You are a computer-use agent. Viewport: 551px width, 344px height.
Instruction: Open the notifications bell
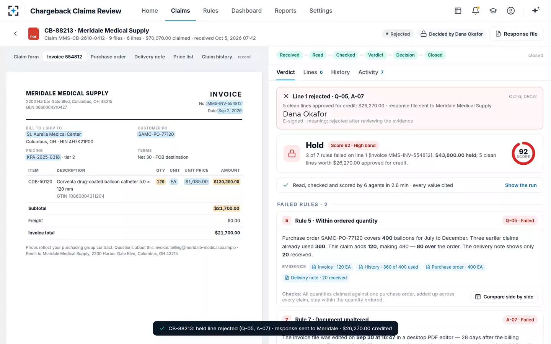pos(475,11)
